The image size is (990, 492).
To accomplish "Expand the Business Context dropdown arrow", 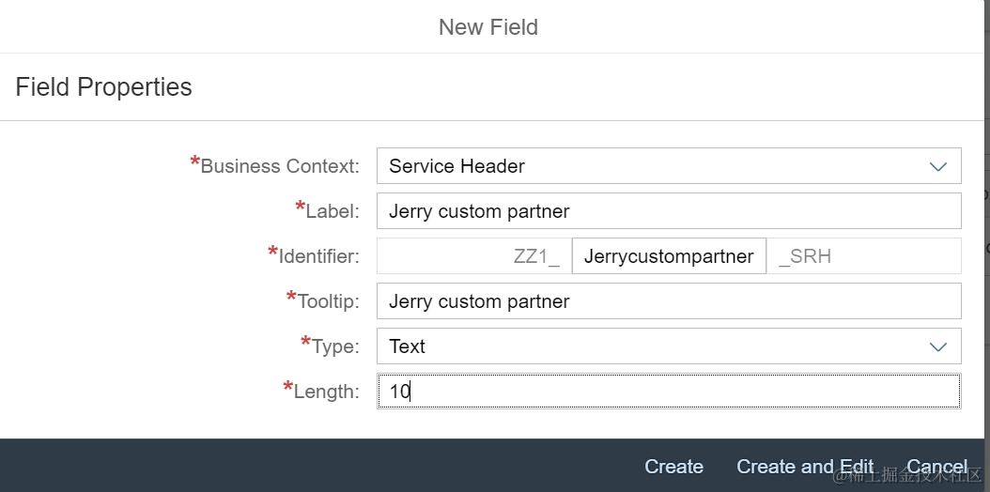I will (x=937, y=166).
